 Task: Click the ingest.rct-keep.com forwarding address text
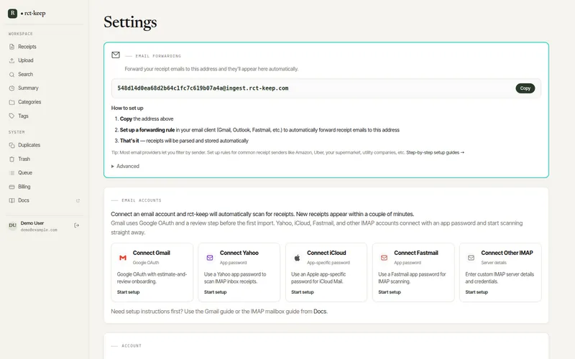pyautogui.click(x=203, y=88)
